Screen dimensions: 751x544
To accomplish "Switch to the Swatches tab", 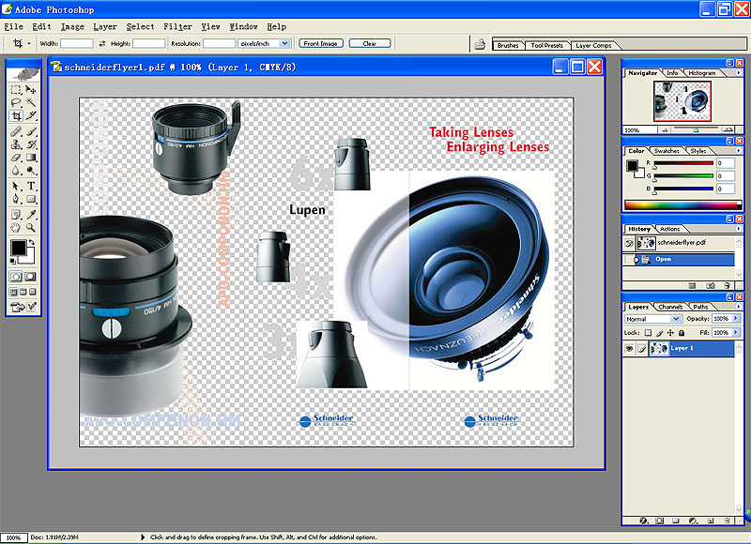I will pos(667,151).
